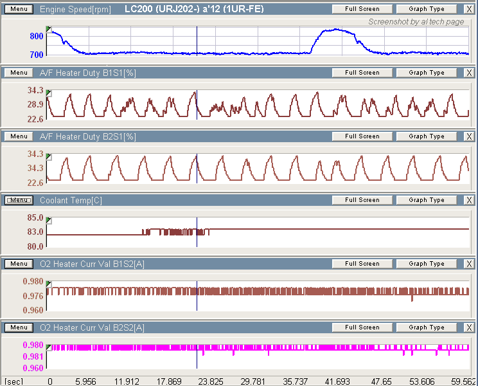This screenshot has height=386, width=478.
Task: Open the Engine Speed panel Menu
Action: click(19, 9)
